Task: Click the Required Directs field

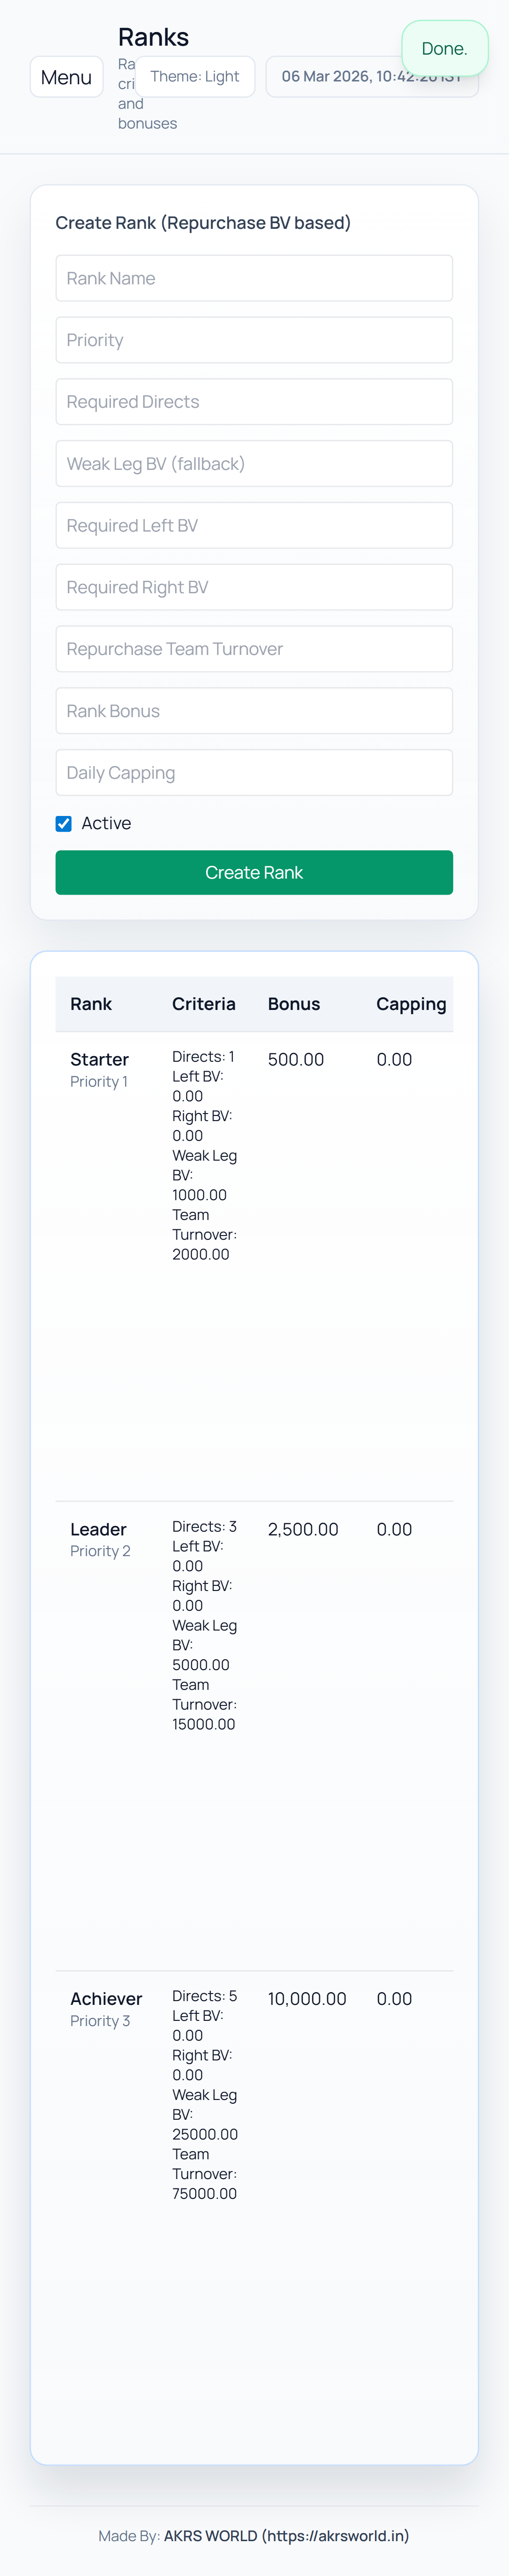Action: coord(254,402)
